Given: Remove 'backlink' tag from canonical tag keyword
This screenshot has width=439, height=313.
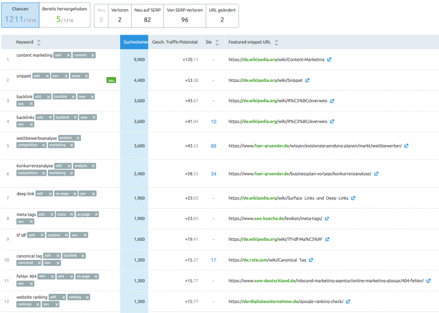Looking at the screenshot, I should [x=83, y=256].
